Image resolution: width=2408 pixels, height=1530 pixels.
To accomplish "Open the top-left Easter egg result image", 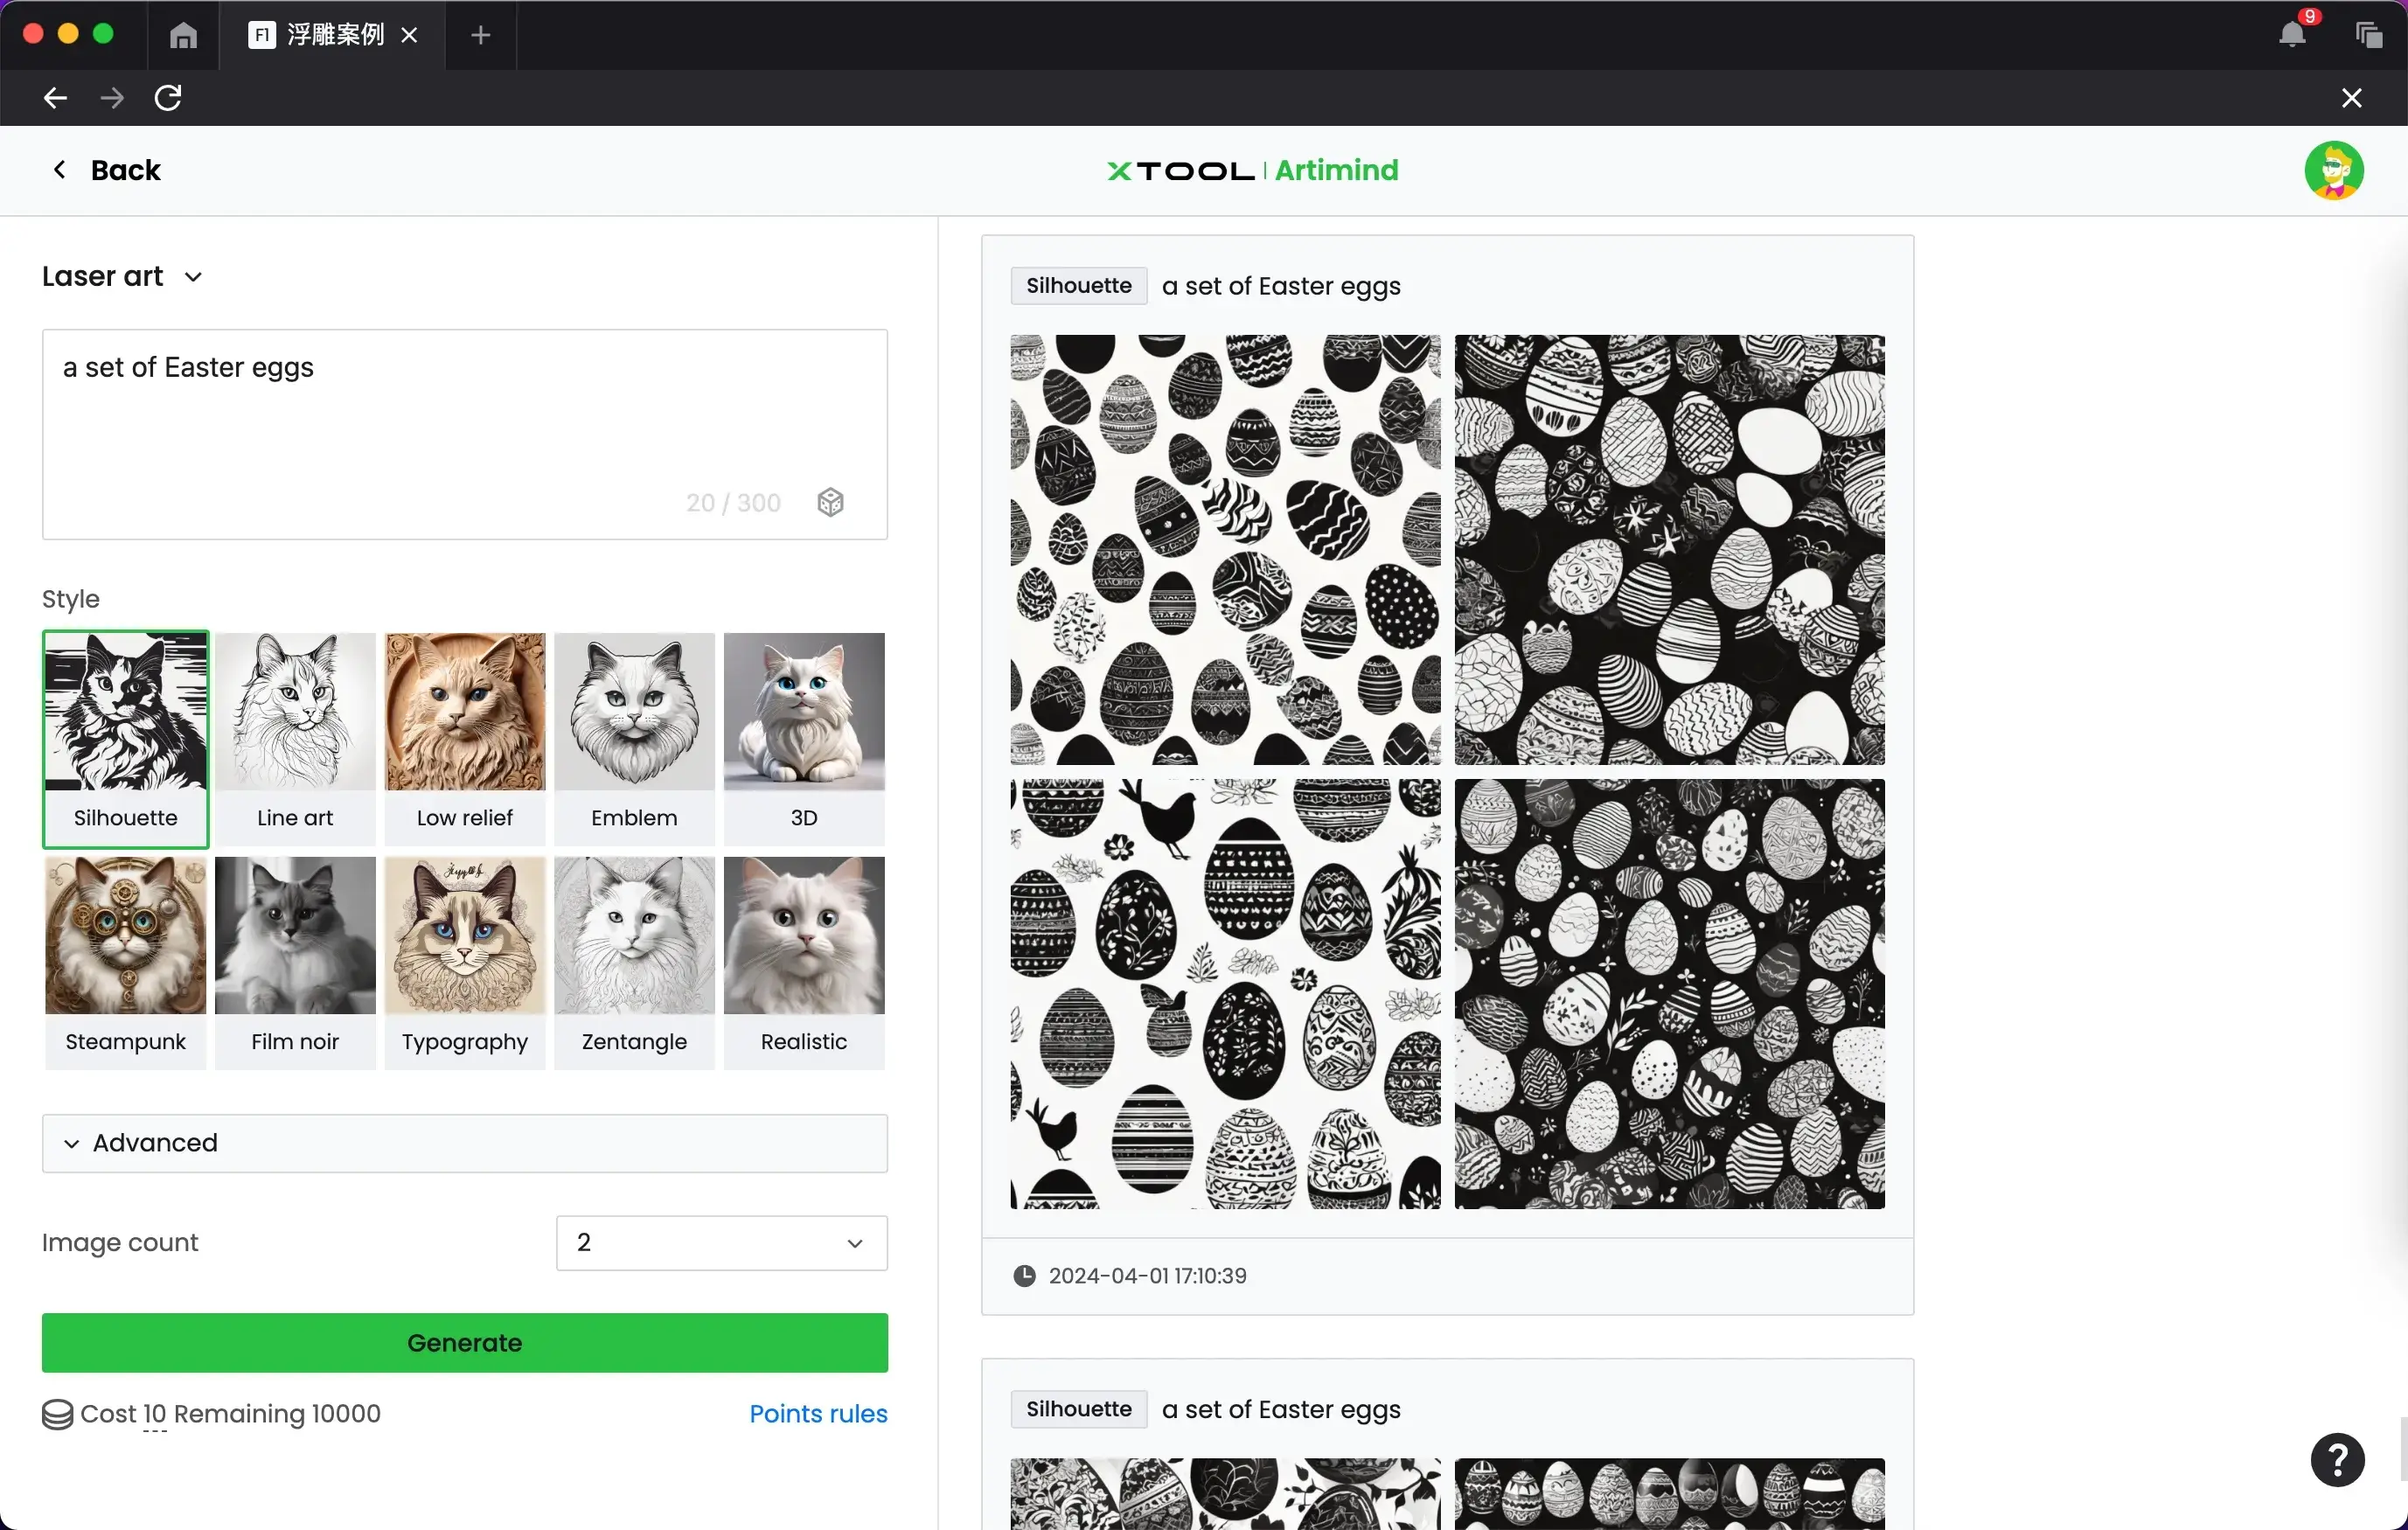I will pyautogui.click(x=1225, y=550).
